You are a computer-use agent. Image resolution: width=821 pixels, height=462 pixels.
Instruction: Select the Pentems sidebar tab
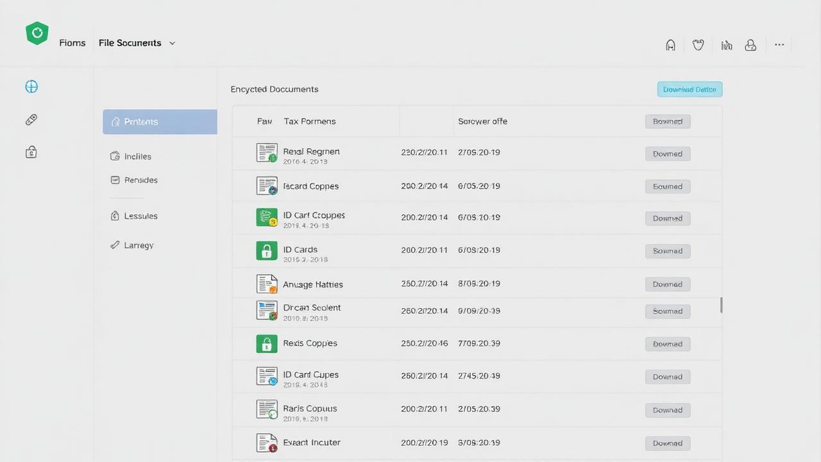pos(160,121)
